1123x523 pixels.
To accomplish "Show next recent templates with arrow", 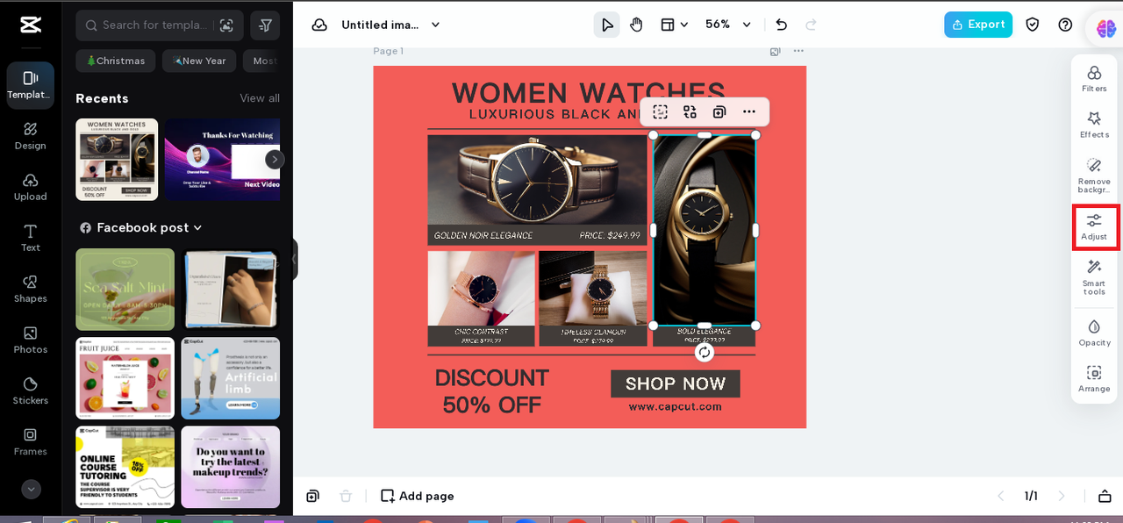I will [275, 159].
